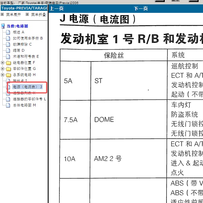Click the 5A fuse rating cell
The image size is (203, 203).
point(75,81)
